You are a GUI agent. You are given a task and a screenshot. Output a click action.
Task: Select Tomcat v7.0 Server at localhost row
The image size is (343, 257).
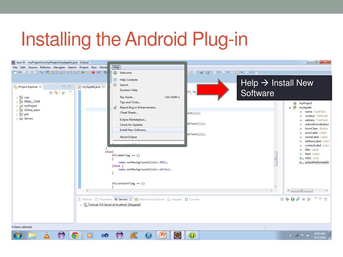point(112,205)
